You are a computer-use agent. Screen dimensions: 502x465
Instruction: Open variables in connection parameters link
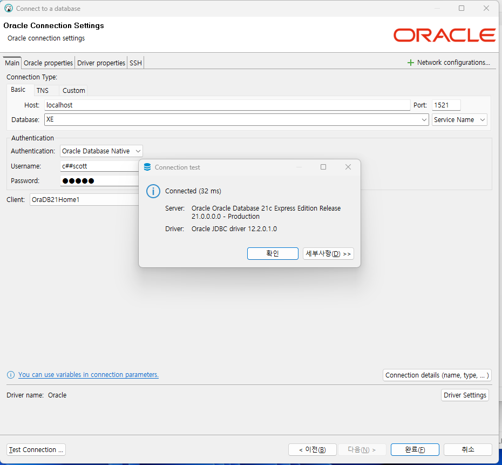[x=89, y=375]
